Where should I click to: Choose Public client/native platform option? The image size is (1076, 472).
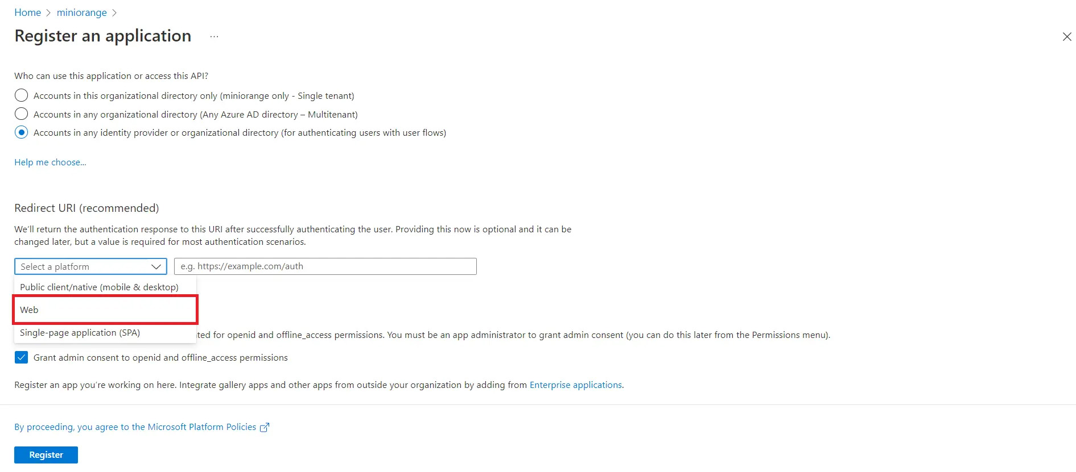click(105, 287)
